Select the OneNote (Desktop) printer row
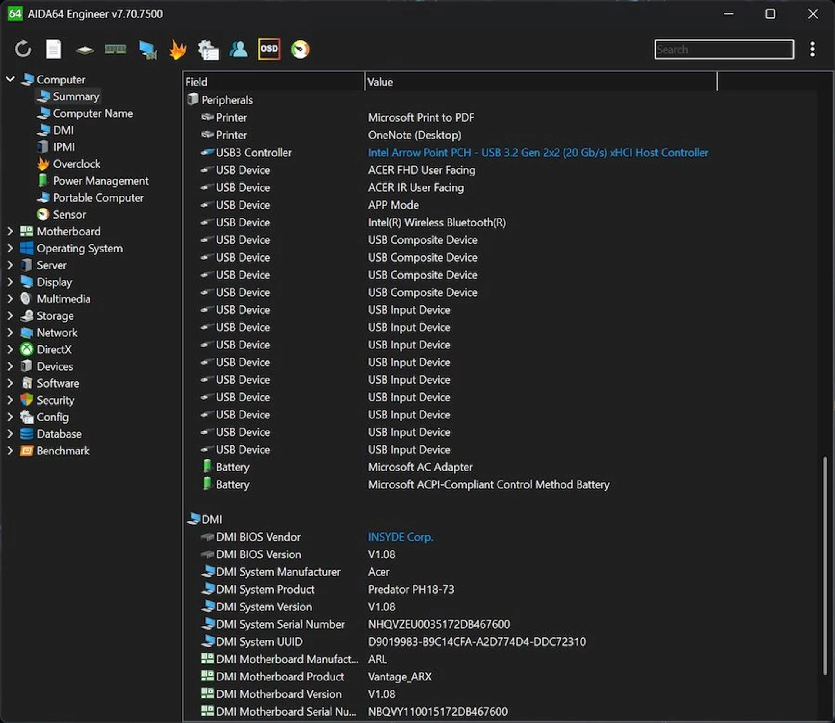This screenshot has width=835, height=723. coord(499,135)
